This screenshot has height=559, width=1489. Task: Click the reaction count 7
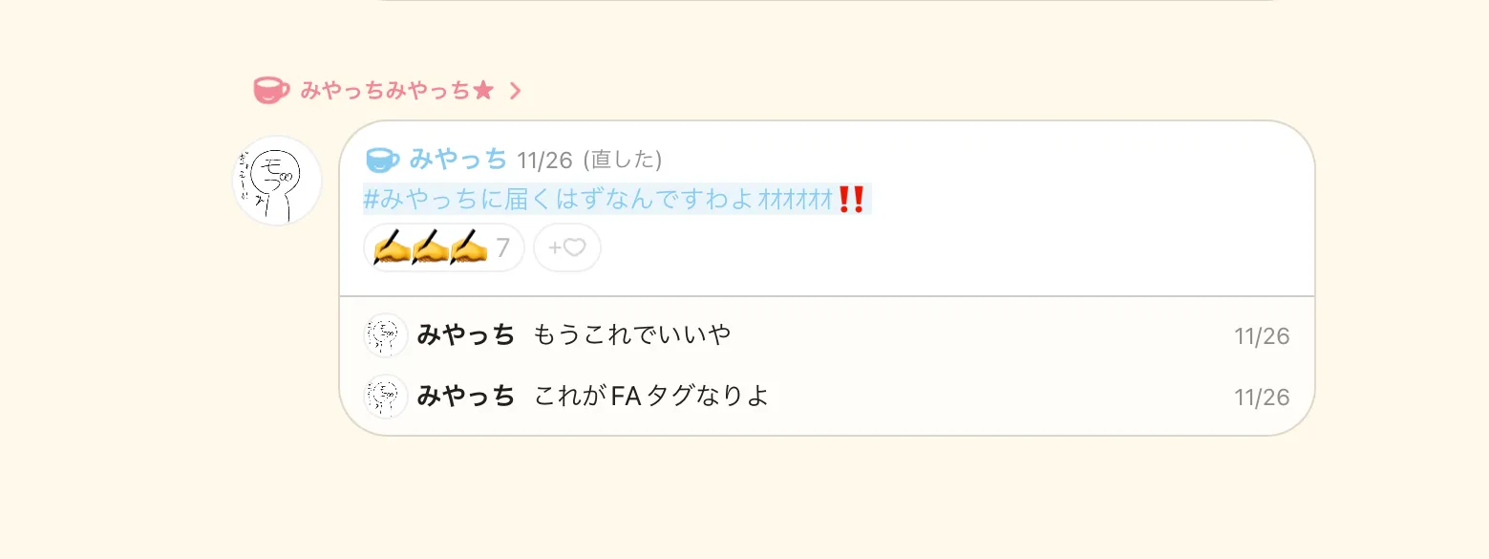click(502, 248)
